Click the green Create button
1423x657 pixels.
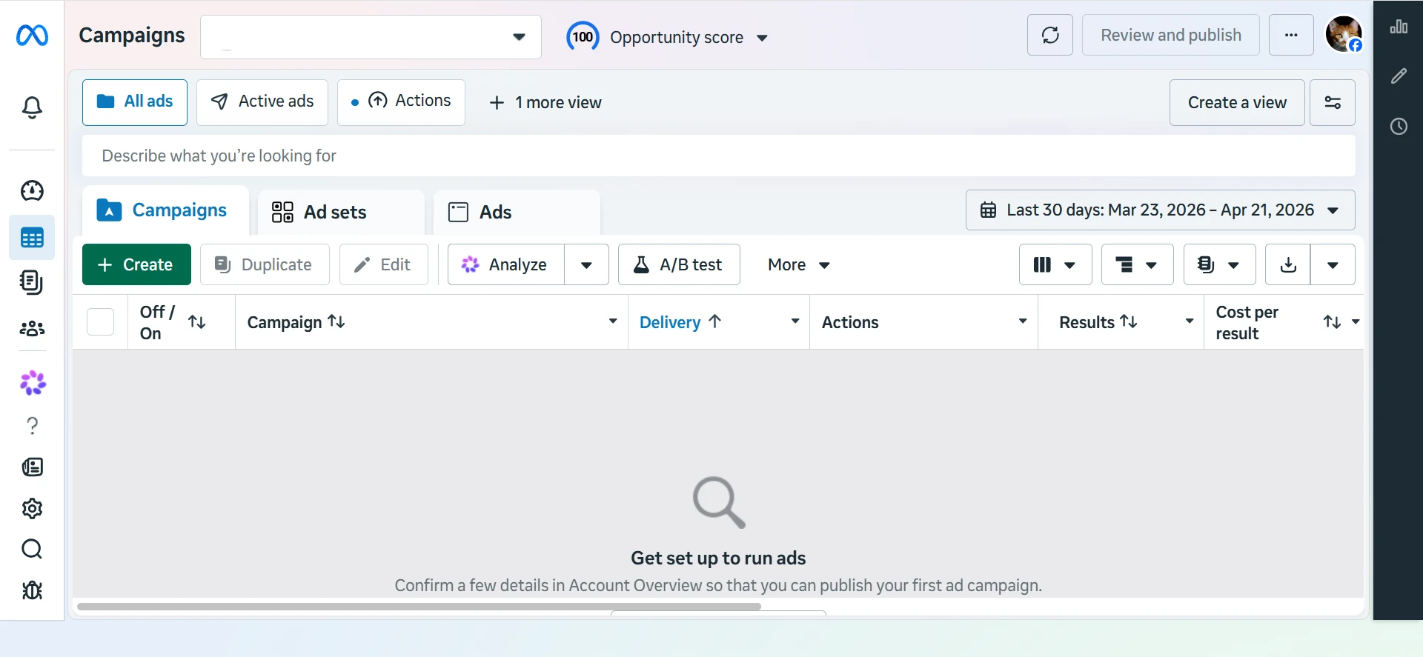click(136, 264)
